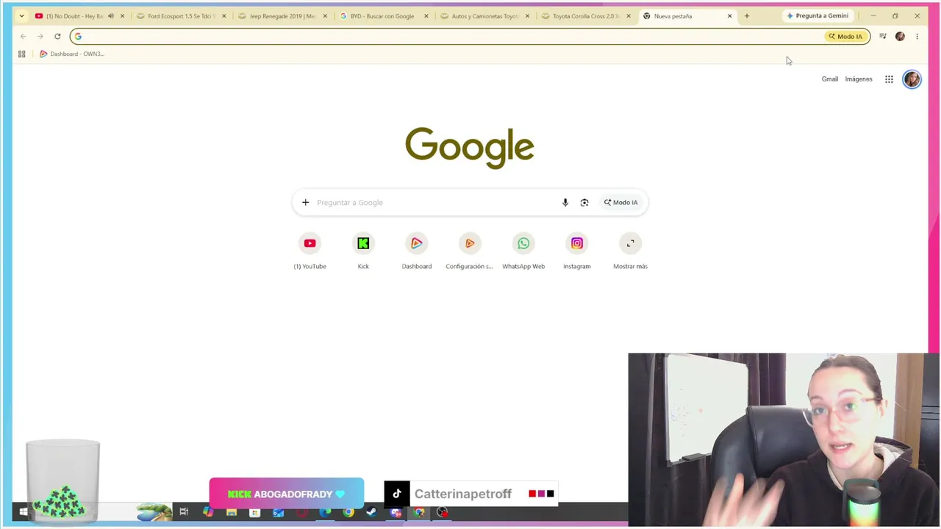Reload the current page
Viewport: 941px width, 529px height.
[x=57, y=36]
